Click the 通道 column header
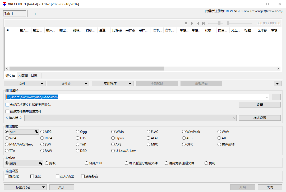Screen dimensions: 286x192 pyautogui.click(x=104, y=30)
